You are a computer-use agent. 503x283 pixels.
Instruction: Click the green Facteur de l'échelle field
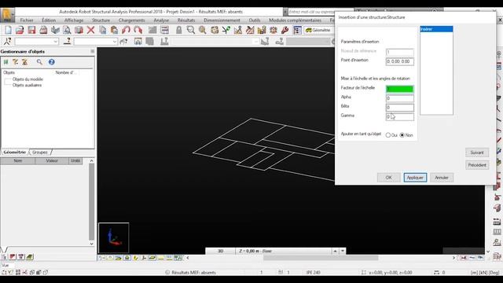point(400,89)
